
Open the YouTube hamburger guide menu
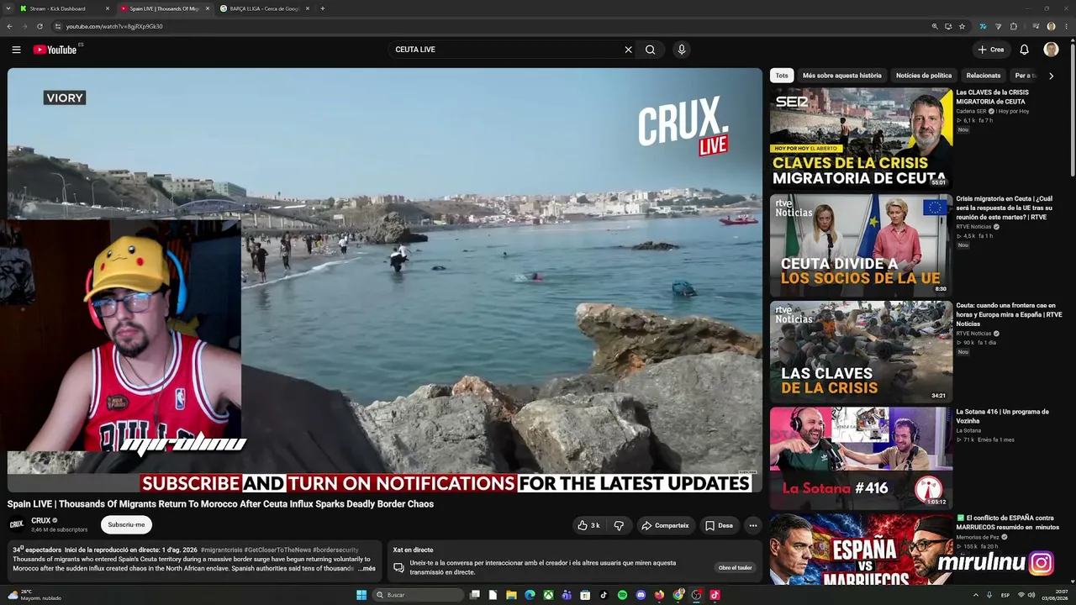pos(16,50)
